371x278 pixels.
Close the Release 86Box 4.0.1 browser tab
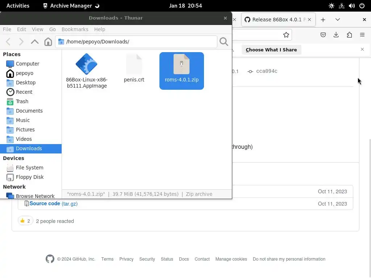click(309, 20)
